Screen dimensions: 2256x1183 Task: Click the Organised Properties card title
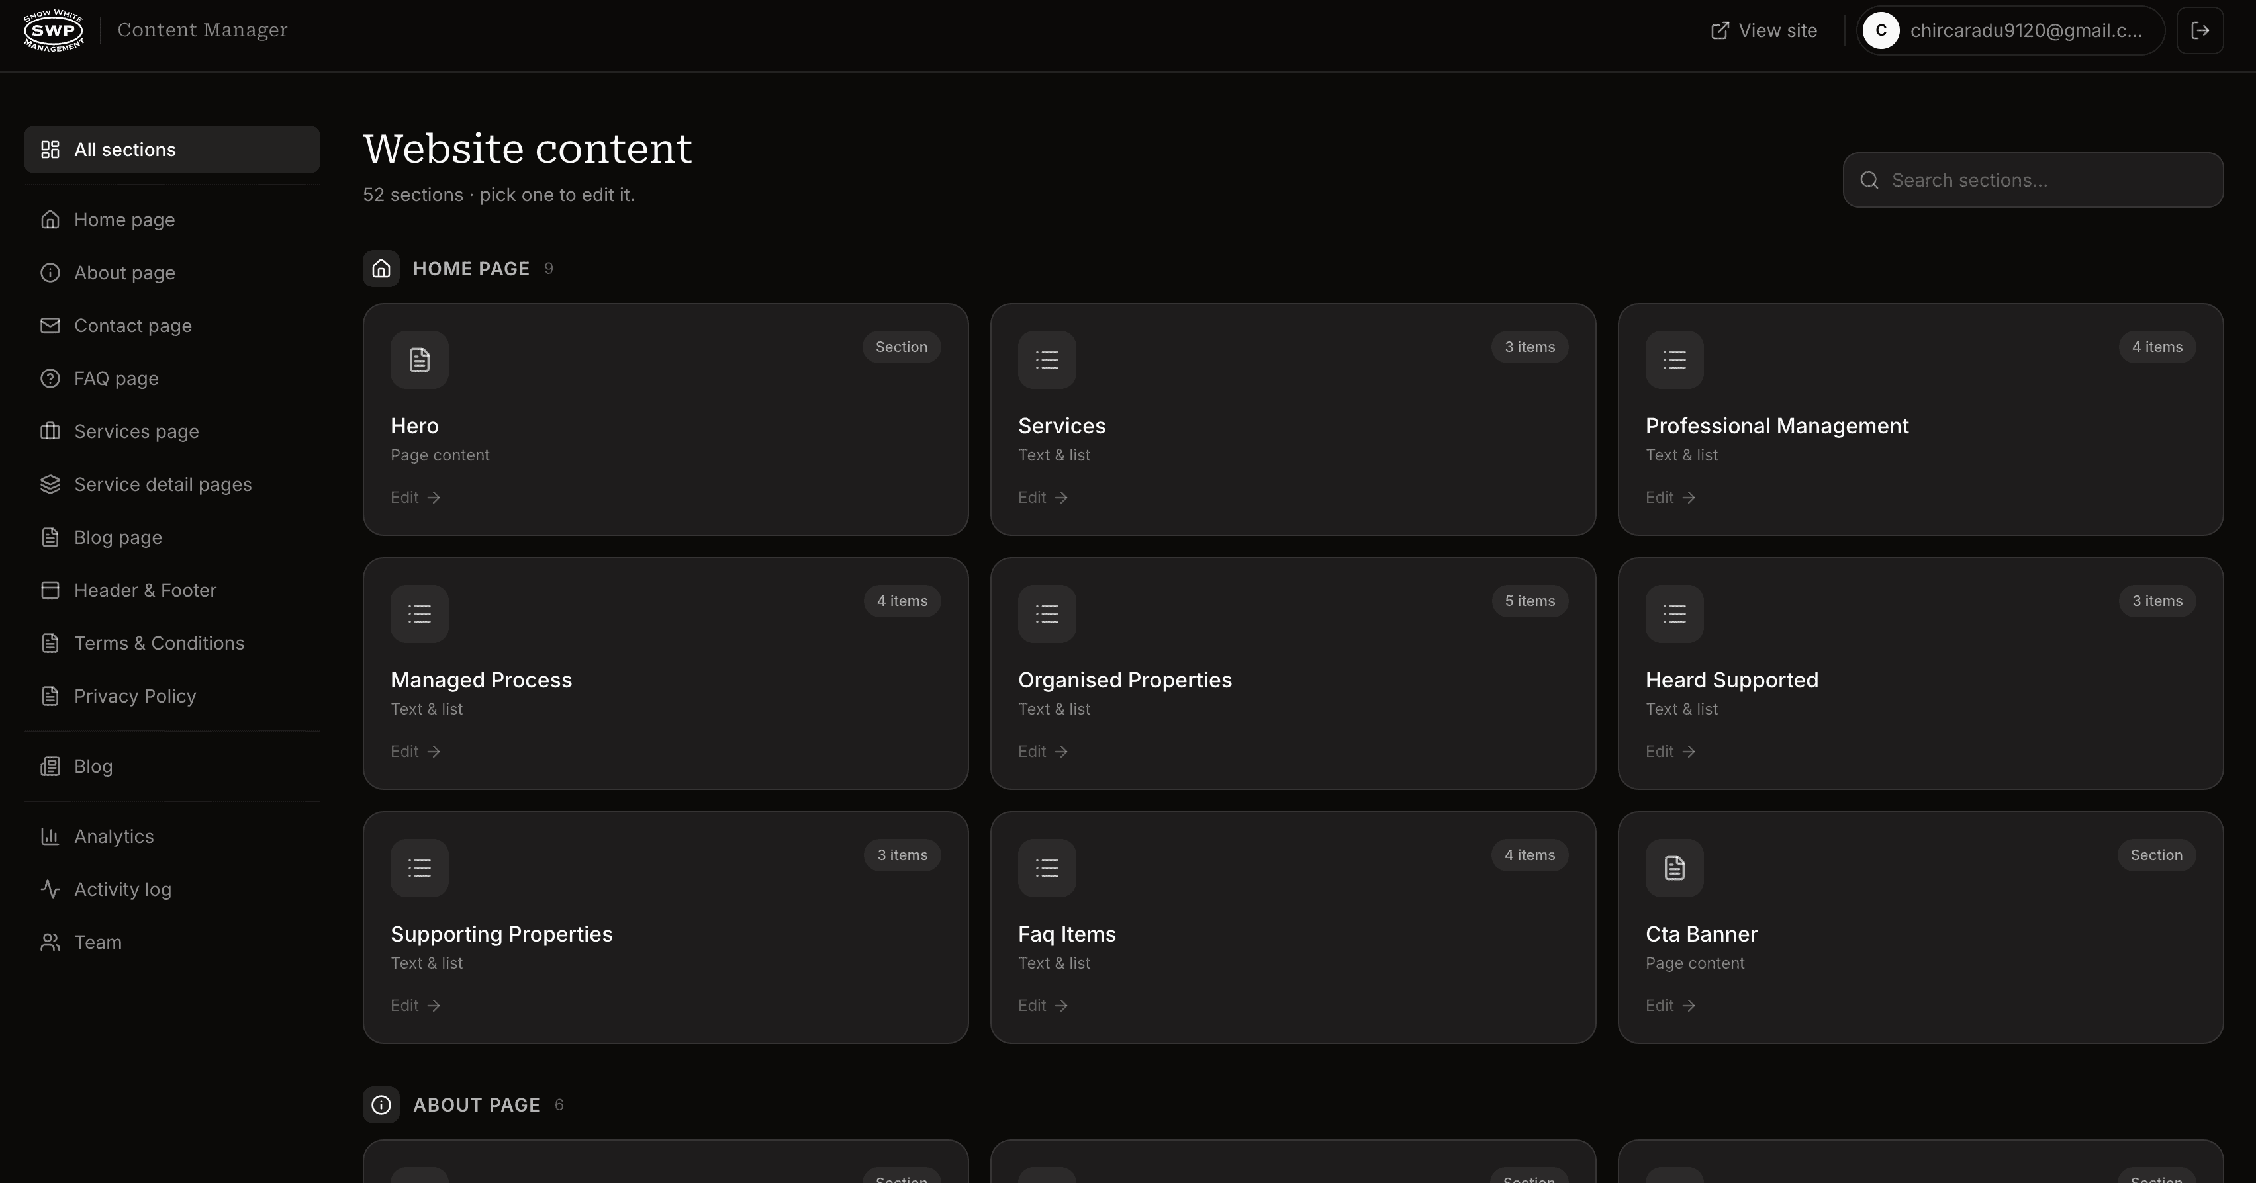[x=1125, y=680]
